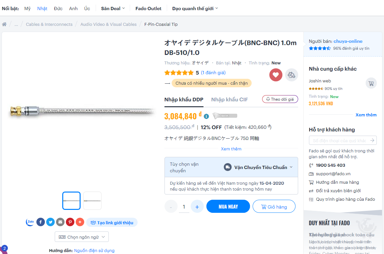Increase quantity with plus button
Screen dimensions: 384x254
(197, 207)
